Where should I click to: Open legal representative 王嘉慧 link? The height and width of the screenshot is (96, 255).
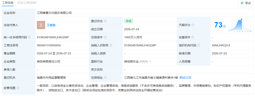click(x=51, y=25)
